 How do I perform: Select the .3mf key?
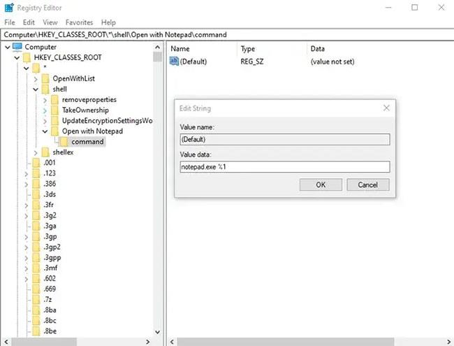(x=50, y=268)
